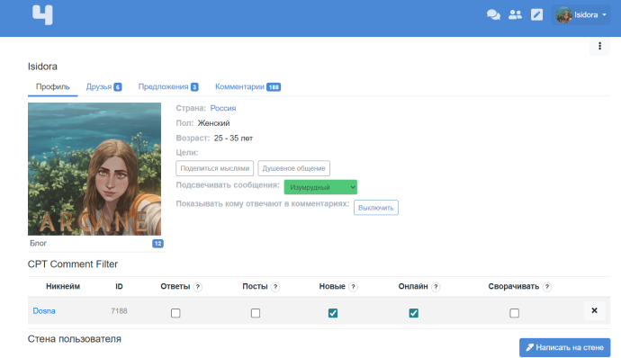Uncheck Новые checkbox for Dosna
The image size is (621, 358).
[x=333, y=313]
